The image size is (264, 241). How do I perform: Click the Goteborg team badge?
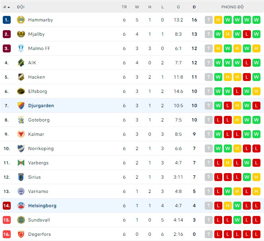click(x=21, y=120)
